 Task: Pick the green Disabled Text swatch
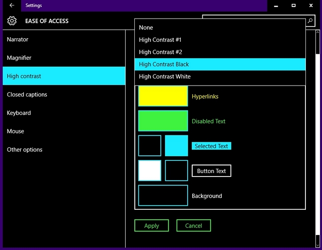coord(163,121)
